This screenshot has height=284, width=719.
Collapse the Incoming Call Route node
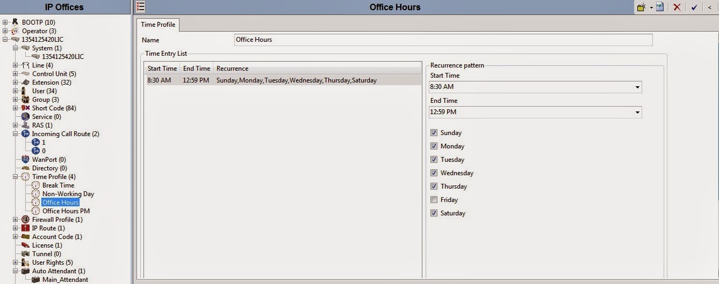[x=15, y=134]
